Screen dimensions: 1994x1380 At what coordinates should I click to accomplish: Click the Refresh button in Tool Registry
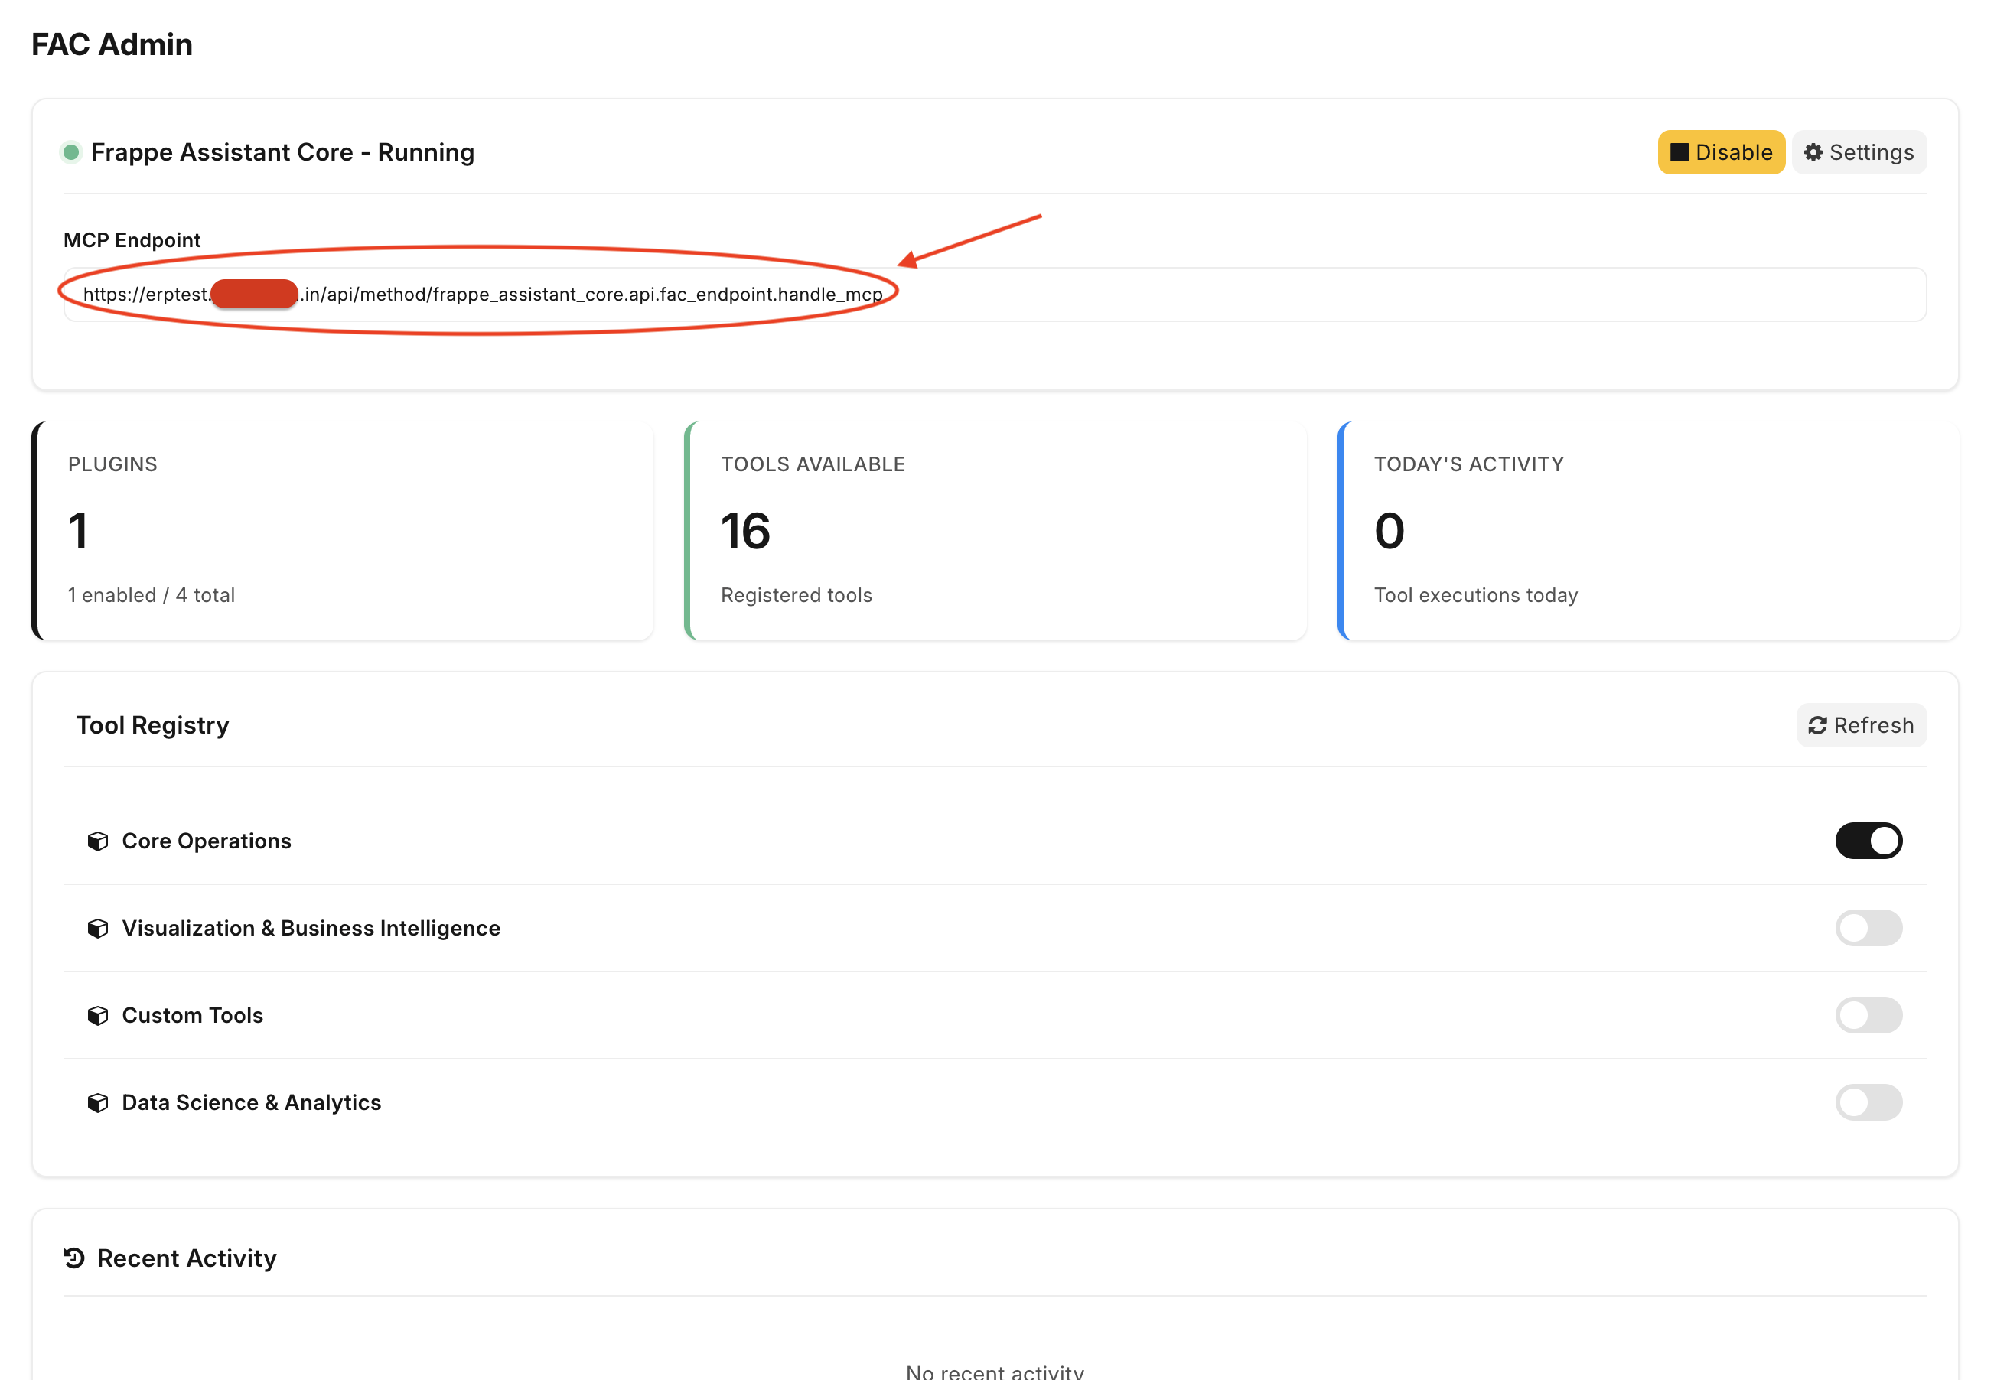point(1861,724)
